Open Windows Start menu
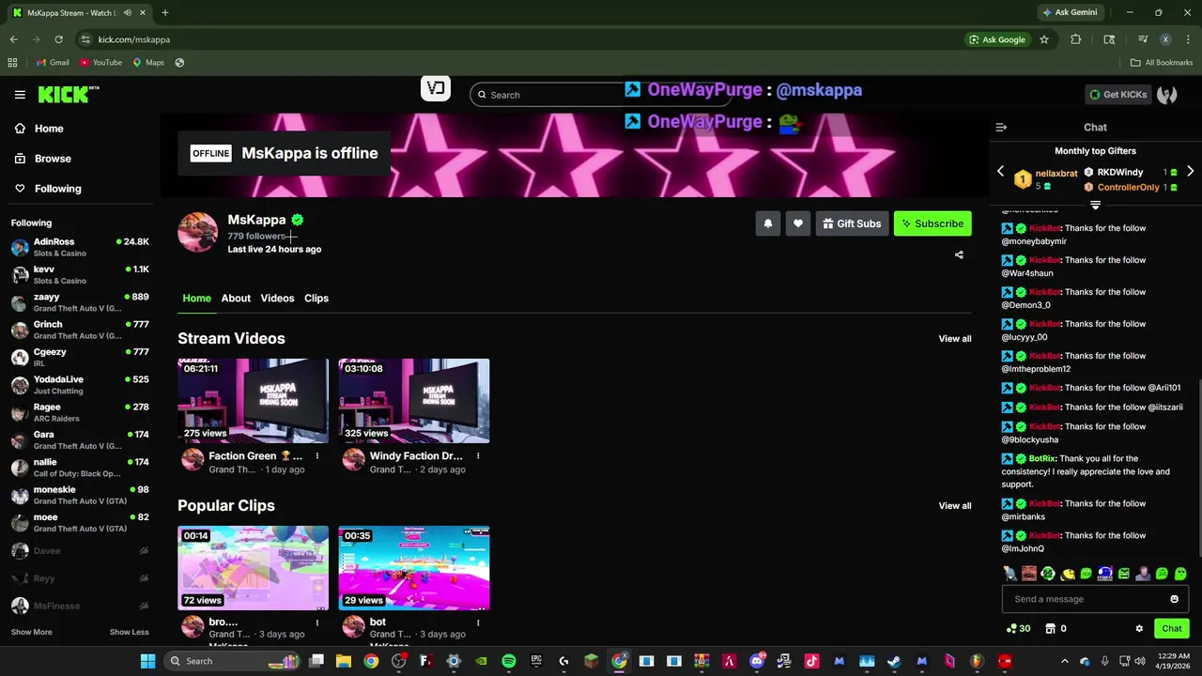1202x676 pixels. tap(147, 661)
